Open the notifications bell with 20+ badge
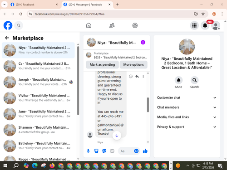Image resolution: width=227 pixels, height=170 pixels. (x=205, y=25)
